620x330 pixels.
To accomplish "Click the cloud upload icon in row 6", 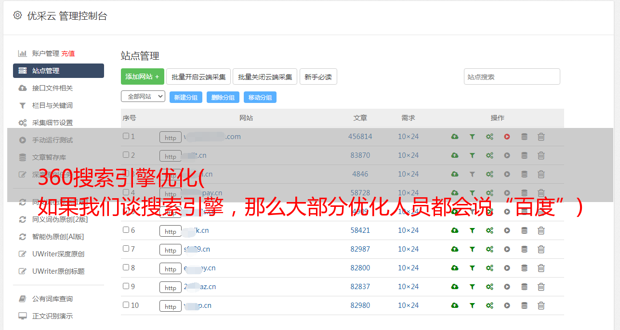I will click(x=454, y=230).
